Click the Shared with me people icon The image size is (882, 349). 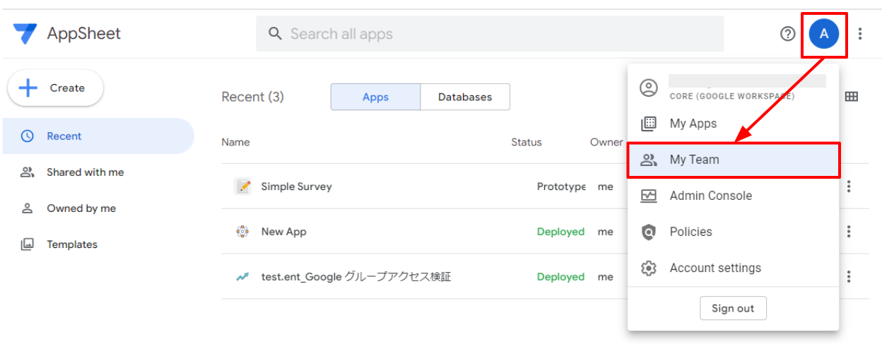(28, 172)
